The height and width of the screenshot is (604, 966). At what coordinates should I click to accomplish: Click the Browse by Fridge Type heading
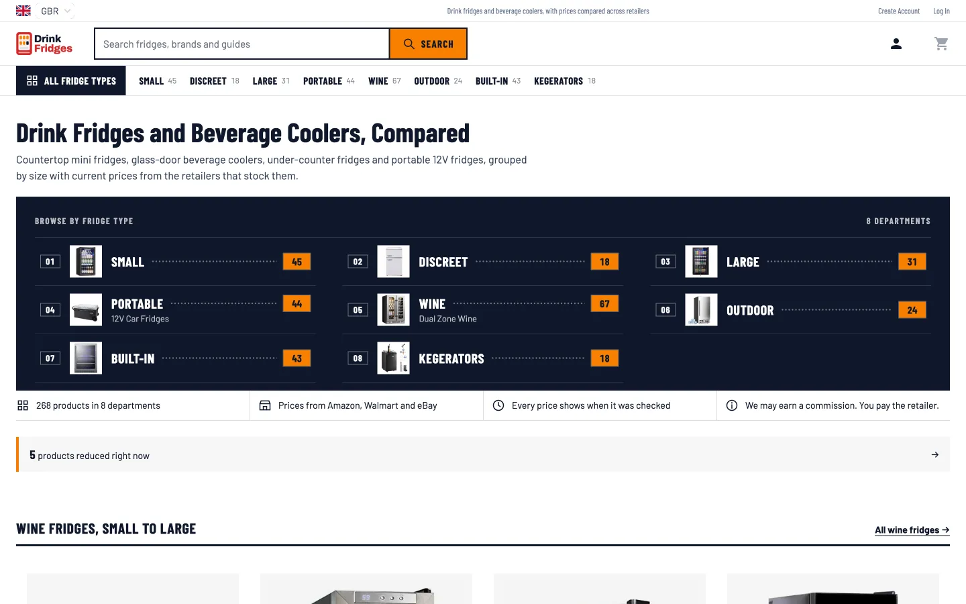click(x=84, y=221)
